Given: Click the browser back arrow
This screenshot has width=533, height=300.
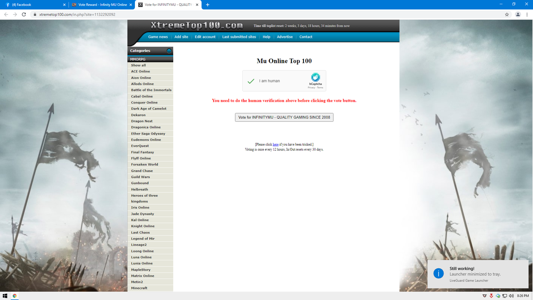Looking at the screenshot, I should (6, 14).
